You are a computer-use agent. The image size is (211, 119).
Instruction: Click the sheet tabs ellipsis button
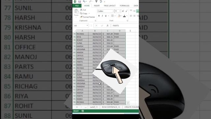point(86,107)
